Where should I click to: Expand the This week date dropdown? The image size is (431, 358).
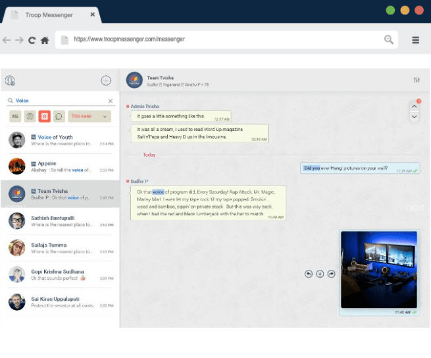pos(89,116)
